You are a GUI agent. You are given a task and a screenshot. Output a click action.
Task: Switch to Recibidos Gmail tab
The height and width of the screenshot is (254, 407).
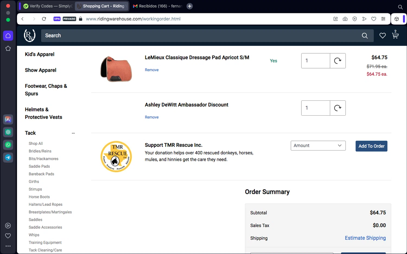[x=157, y=6]
